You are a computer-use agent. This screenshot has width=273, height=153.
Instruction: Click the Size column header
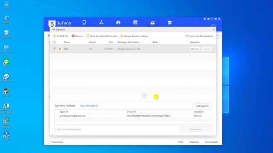[111, 42]
